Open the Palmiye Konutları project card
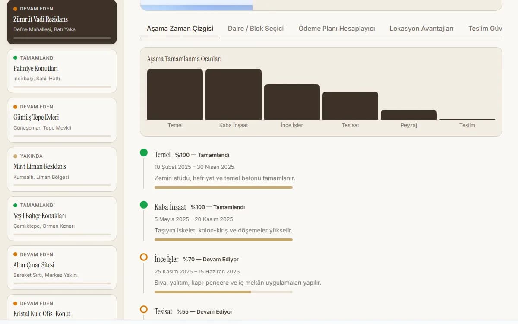Image resolution: width=518 pixels, height=324 pixels. point(62,71)
